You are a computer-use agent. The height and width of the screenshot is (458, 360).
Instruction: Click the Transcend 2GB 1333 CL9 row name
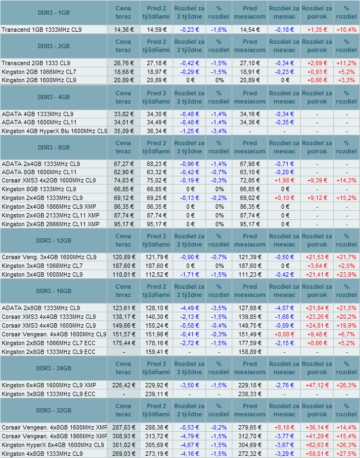pyautogui.click(x=36, y=63)
